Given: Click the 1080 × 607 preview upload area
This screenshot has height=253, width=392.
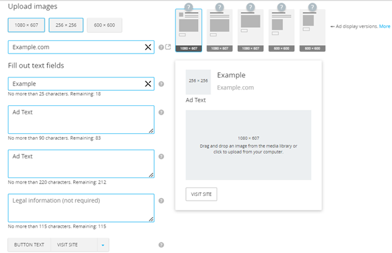Looking at the screenshot, I should 248,145.
